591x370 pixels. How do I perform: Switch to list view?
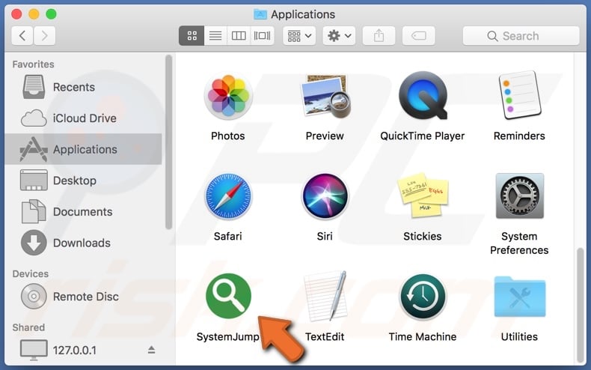click(215, 36)
